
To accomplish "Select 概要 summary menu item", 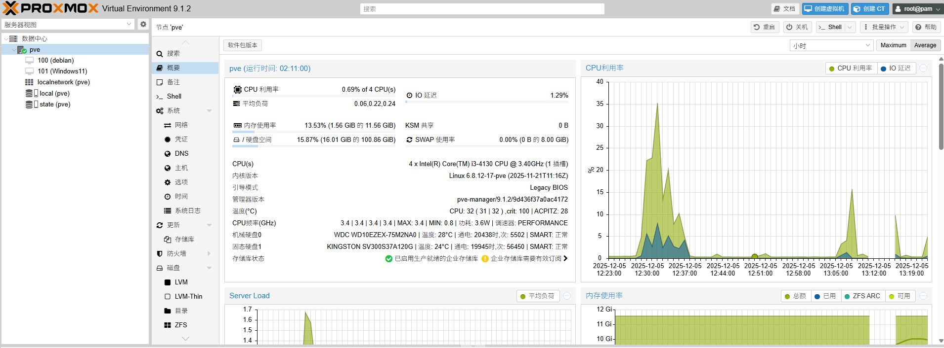I will coord(185,68).
